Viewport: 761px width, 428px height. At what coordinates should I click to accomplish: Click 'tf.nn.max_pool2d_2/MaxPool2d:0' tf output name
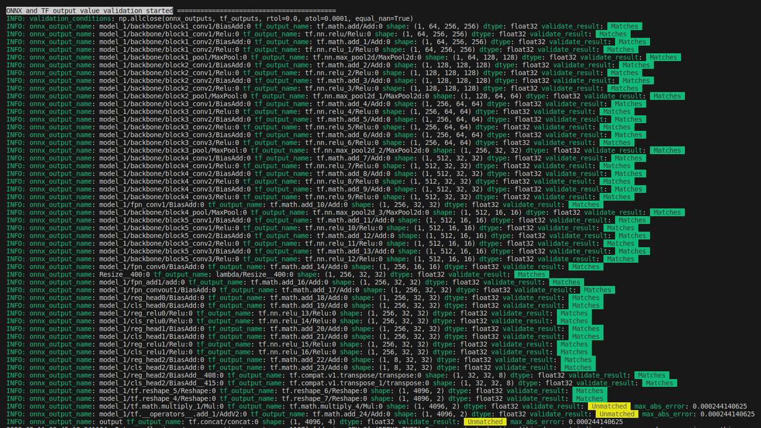pos(370,150)
